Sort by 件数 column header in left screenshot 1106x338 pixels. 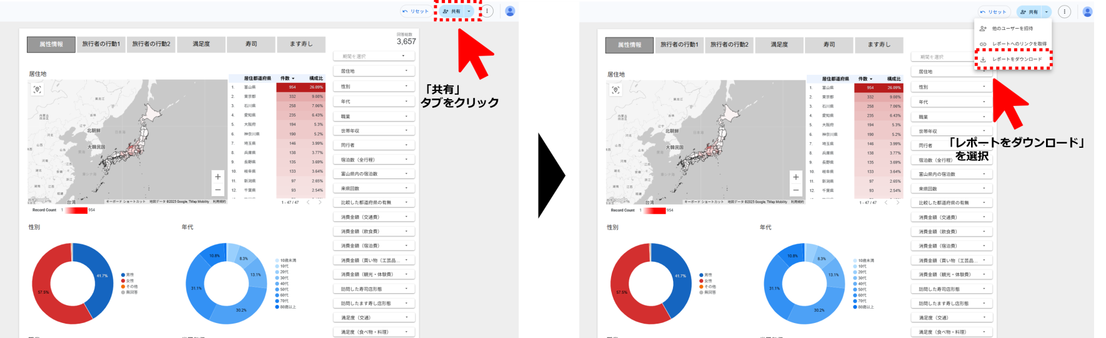coord(287,79)
